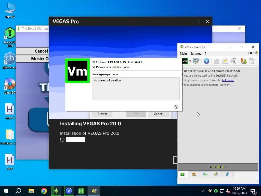The height and width of the screenshot is (196, 261).
Task: Open the clock showing 10:29 AM
Action: tap(239, 191)
